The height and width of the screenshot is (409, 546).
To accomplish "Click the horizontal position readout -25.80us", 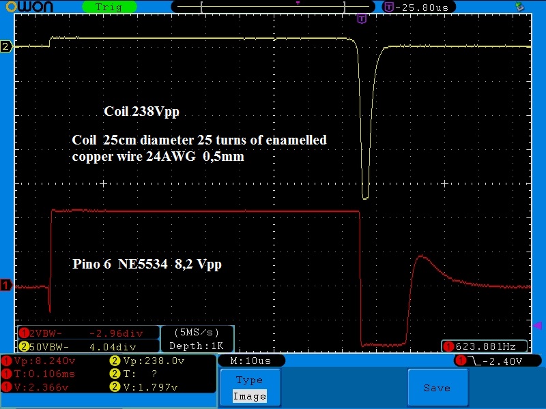I will 419,7.
